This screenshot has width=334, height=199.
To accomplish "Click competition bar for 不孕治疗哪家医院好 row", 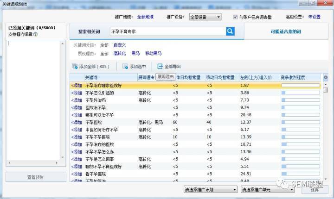I will tap(301, 85).
